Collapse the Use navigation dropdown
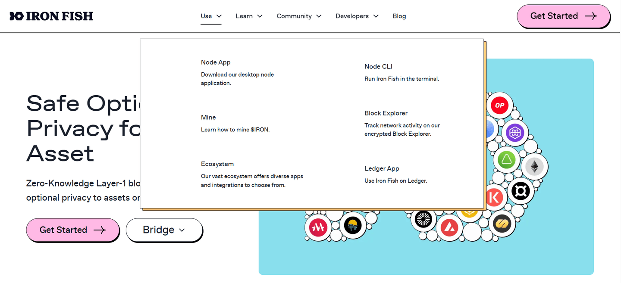The width and height of the screenshot is (621, 283). coord(211,16)
